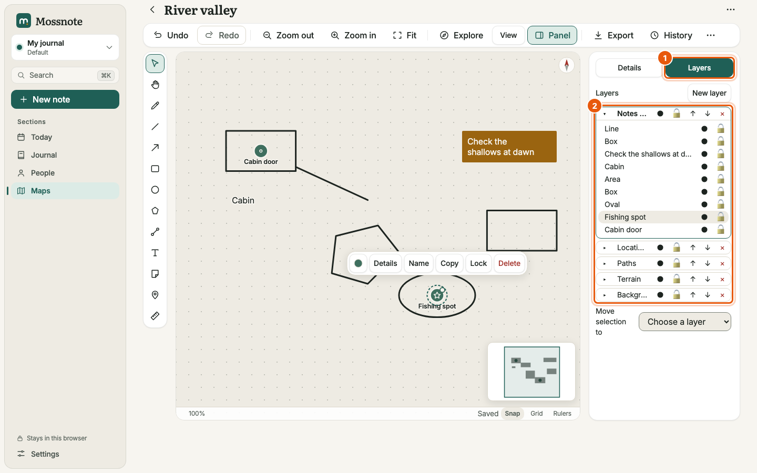Add a layer with New layer
757x473 pixels.
click(x=709, y=93)
